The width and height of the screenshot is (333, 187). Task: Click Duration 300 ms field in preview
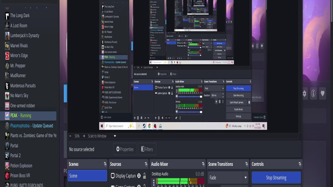click(x=217, y=95)
